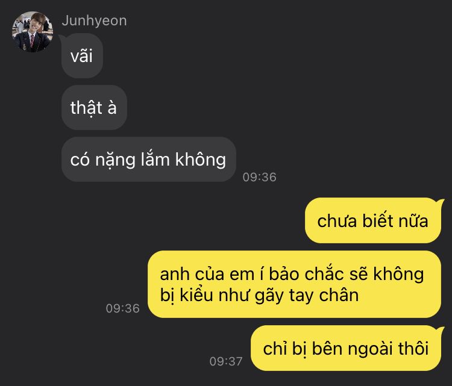Select the "chưa biết nữa" yellow bubble
452x386 pixels.
[373, 220]
